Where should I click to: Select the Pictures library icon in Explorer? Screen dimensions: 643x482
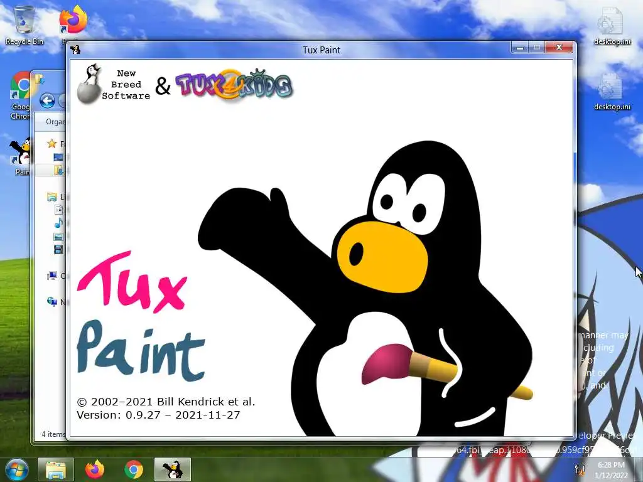tap(58, 237)
